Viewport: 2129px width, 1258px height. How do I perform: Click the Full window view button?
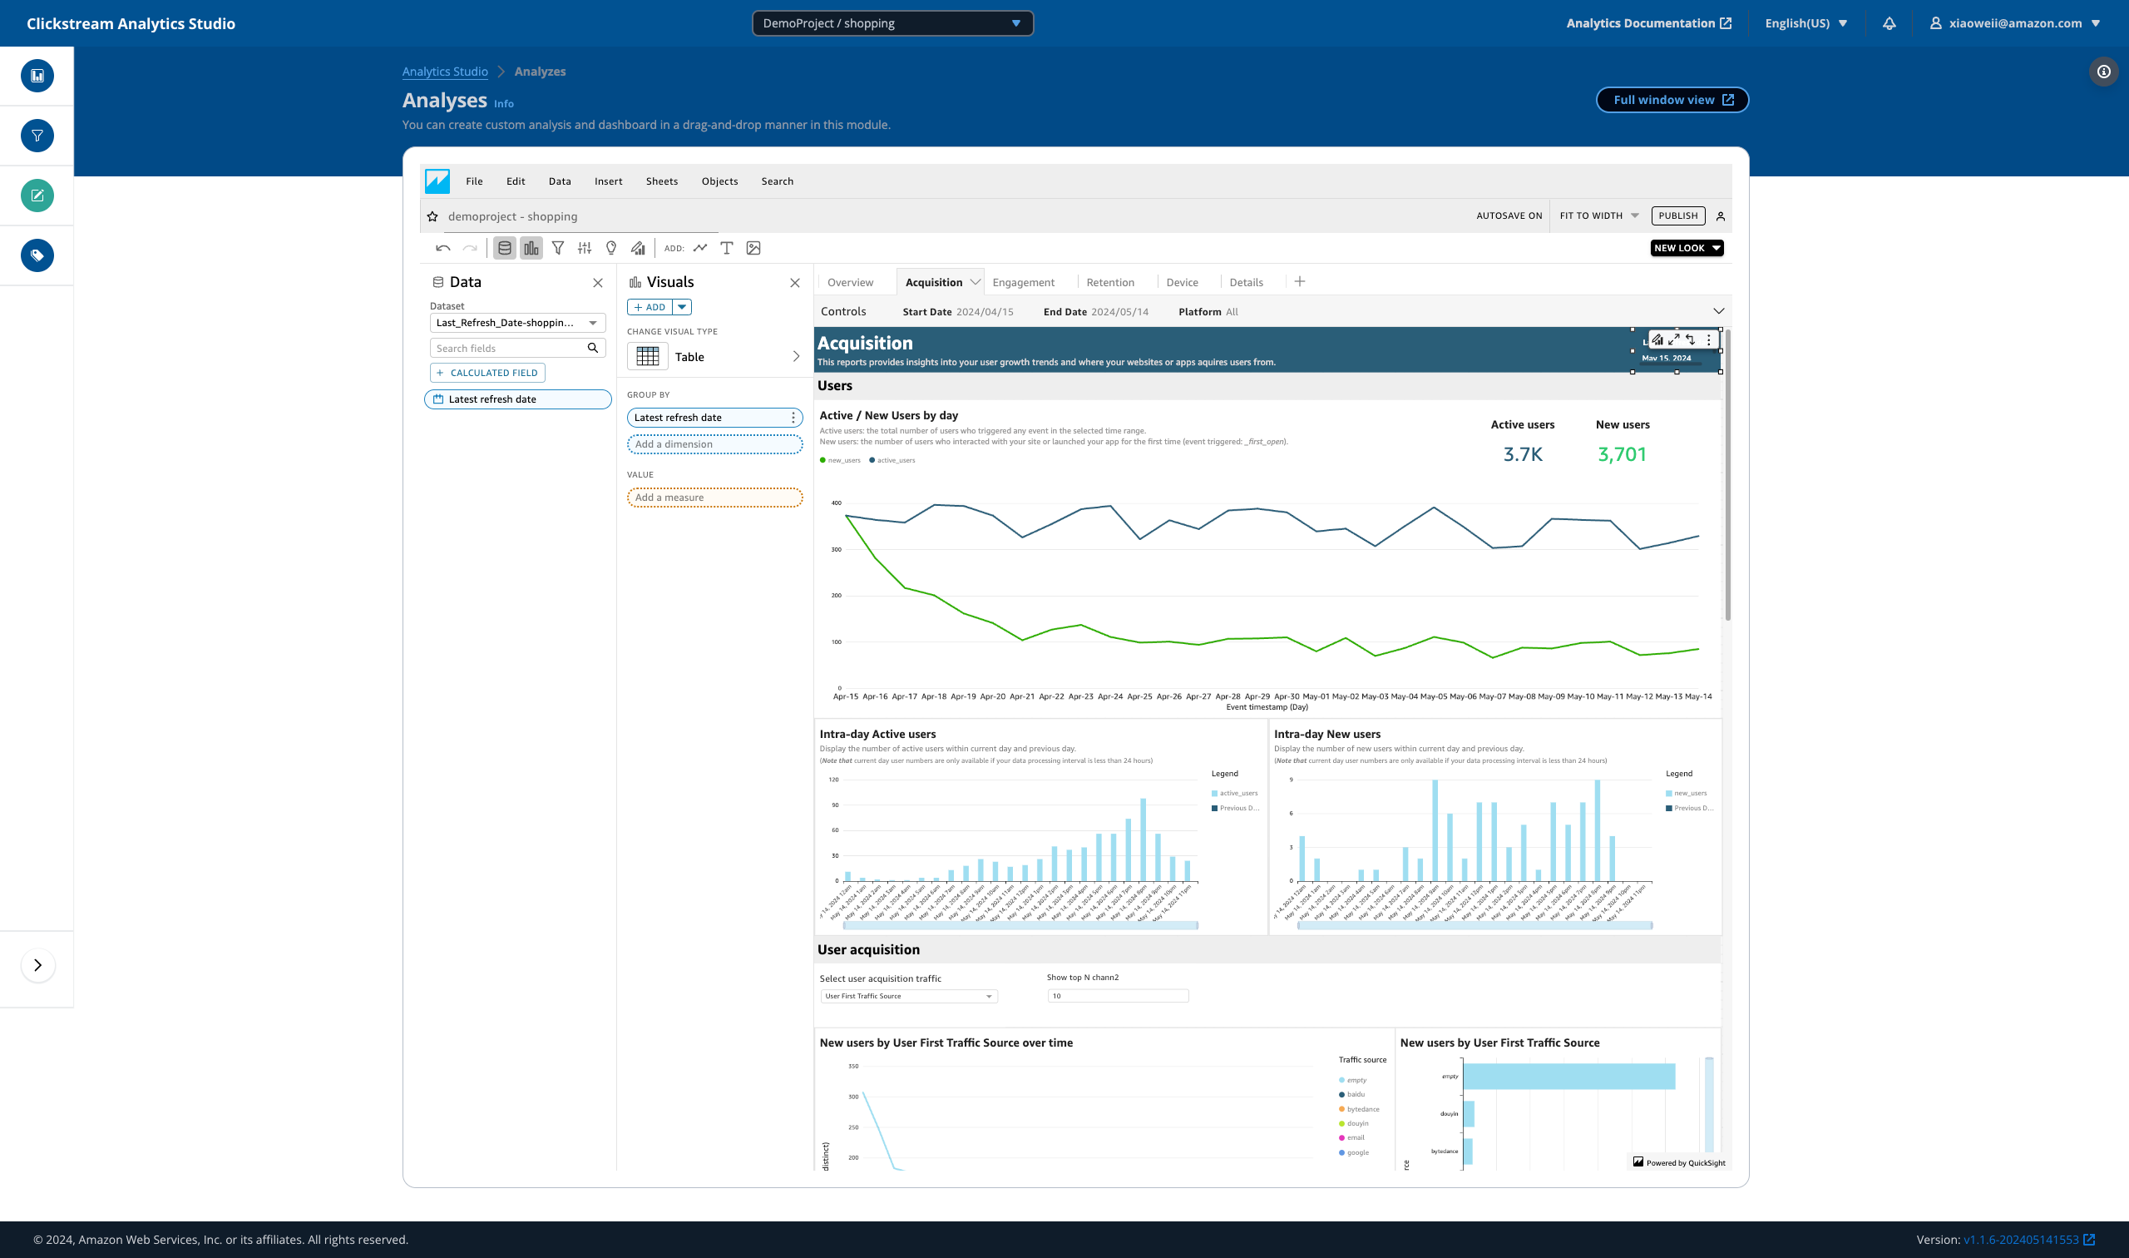point(1672,100)
